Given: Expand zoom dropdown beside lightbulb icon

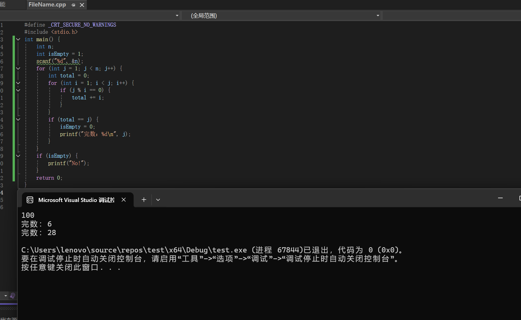Looking at the screenshot, I should pyautogui.click(x=5, y=296).
